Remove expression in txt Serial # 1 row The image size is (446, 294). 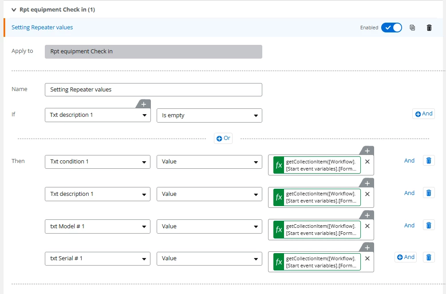[367, 258]
